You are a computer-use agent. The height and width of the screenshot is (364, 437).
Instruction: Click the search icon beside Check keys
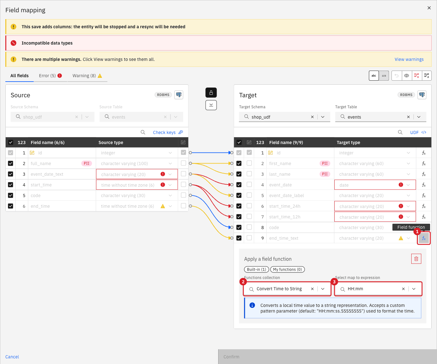[x=143, y=132]
